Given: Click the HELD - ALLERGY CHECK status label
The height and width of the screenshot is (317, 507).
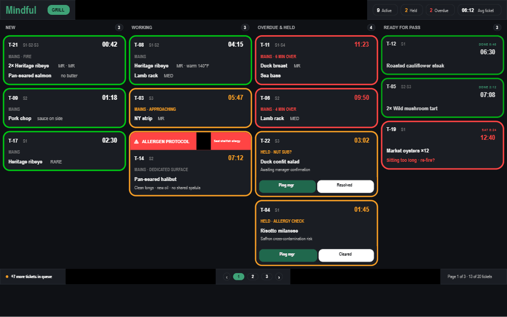Looking at the screenshot, I should 282,222.
